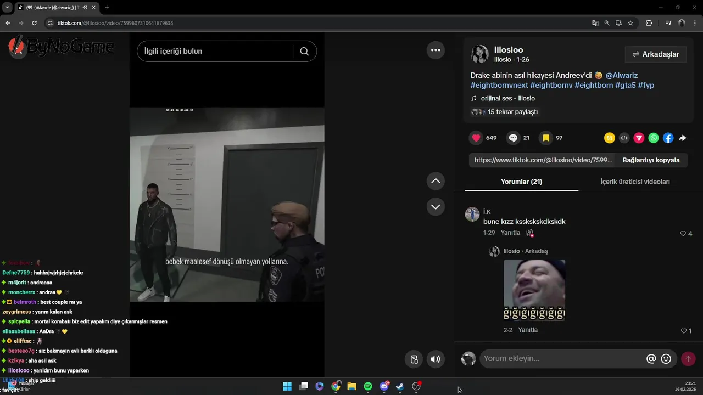The height and width of the screenshot is (395, 703).
Task: Click the search magnifier icon
Action: [x=304, y=51]
